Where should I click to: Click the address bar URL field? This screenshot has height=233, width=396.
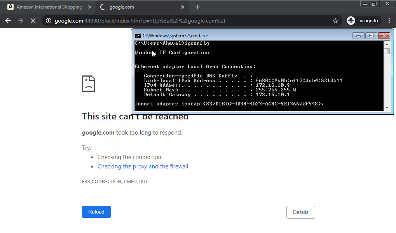coord(192,21)
